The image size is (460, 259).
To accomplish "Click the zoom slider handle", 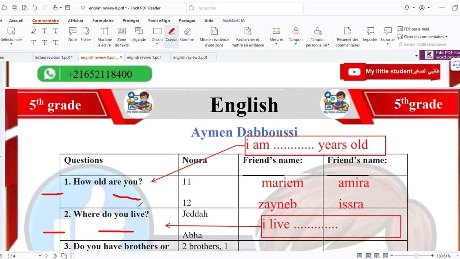I will (x=416, y=256).
